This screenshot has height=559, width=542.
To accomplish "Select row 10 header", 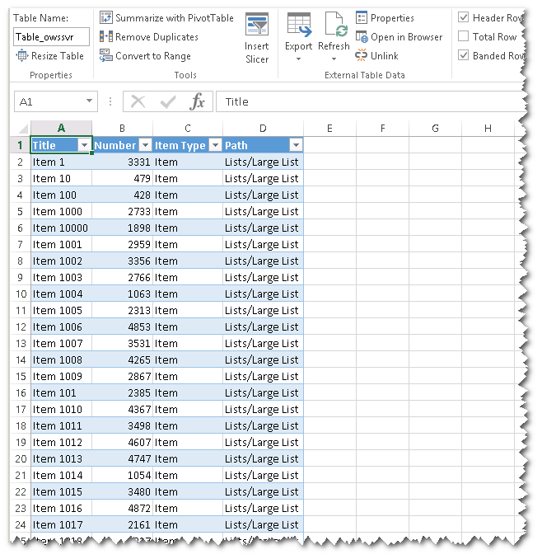I will point(21,294).
